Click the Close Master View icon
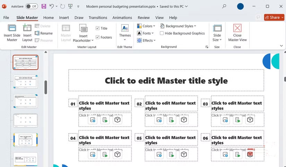 (x=237, y=29)
